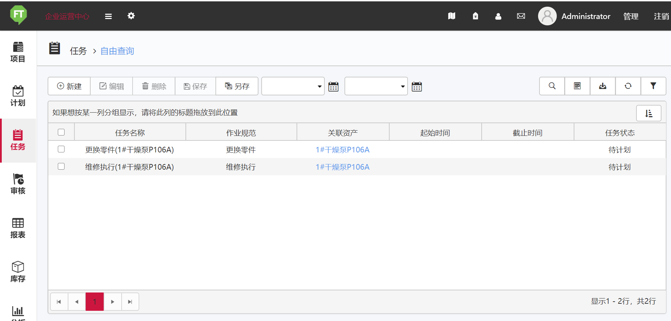Open the filter funnel icon
Image resolution: width=671 pixels, height=321 pixels.
point(653,86)
